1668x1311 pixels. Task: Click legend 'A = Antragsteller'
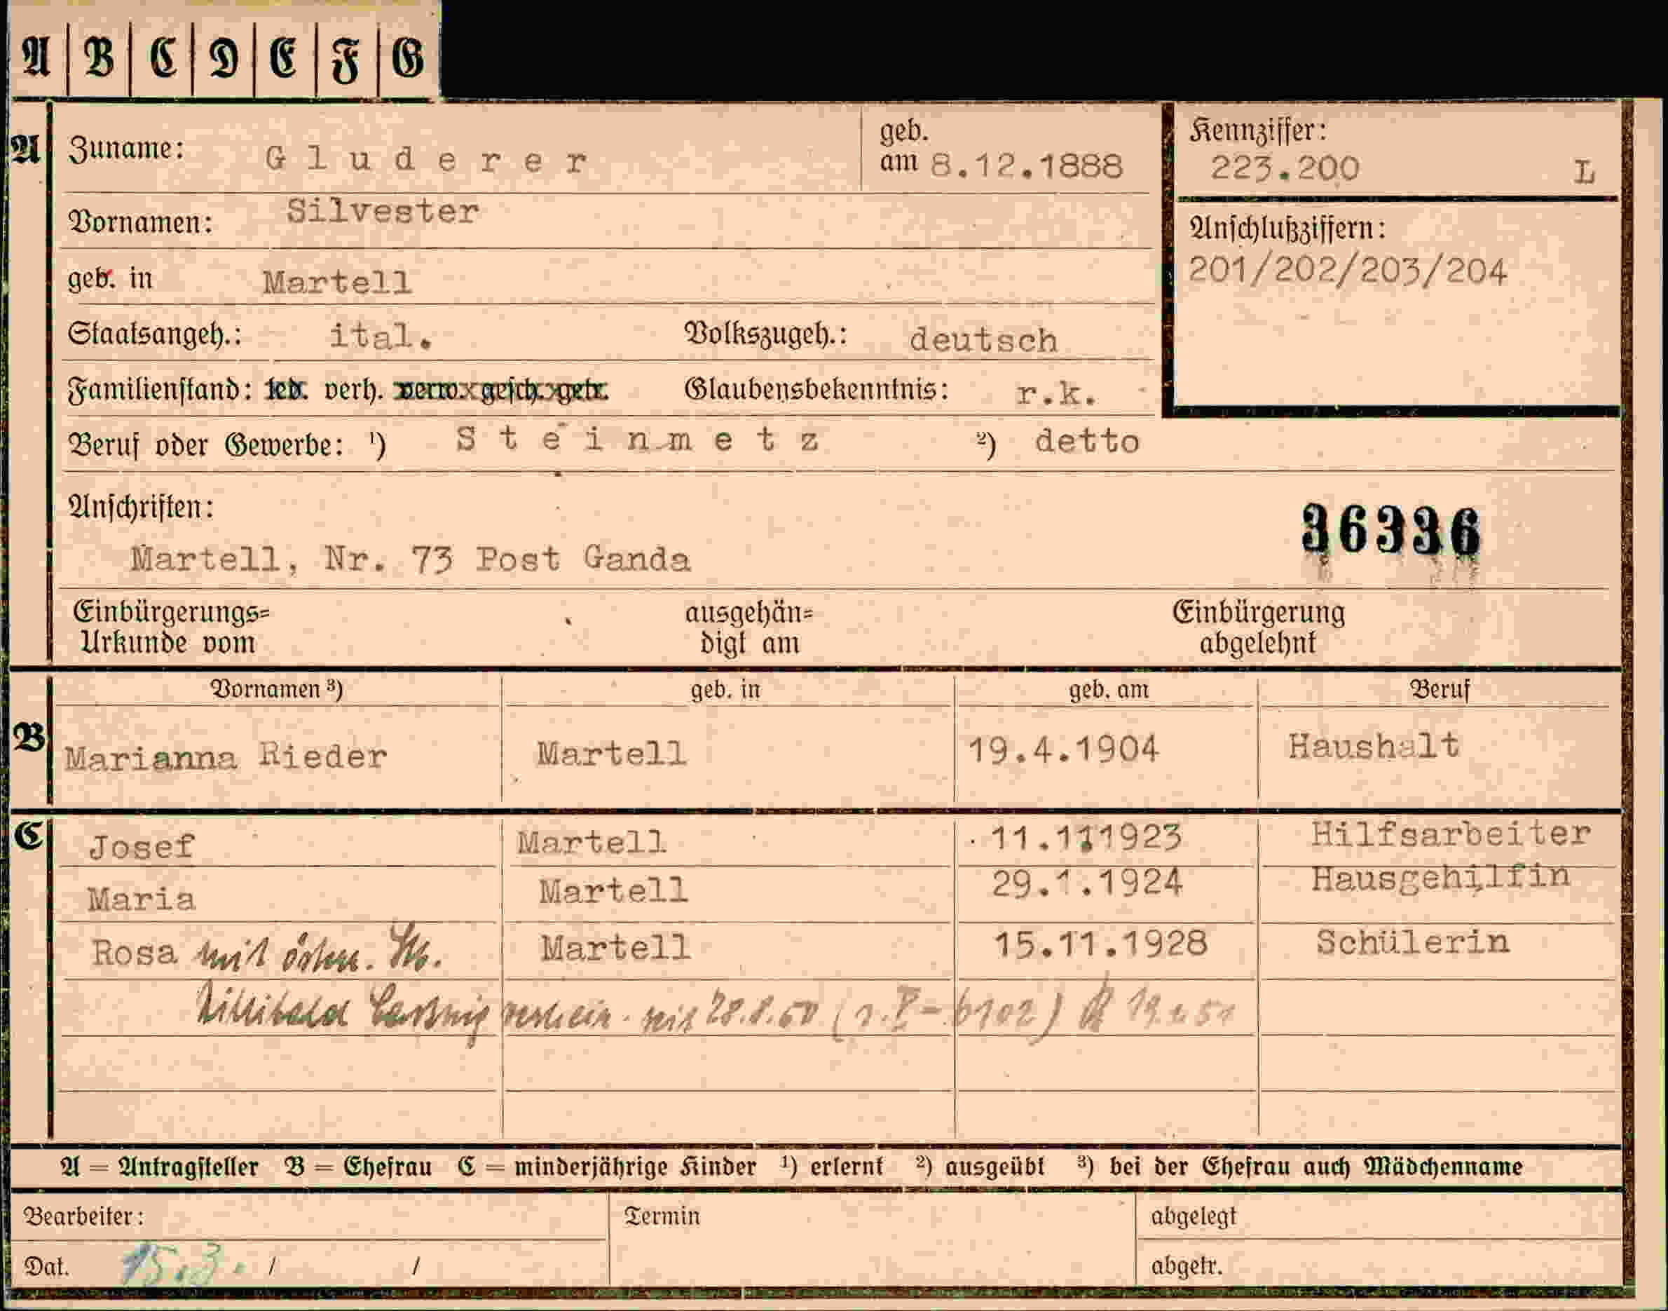(160, 1167)
